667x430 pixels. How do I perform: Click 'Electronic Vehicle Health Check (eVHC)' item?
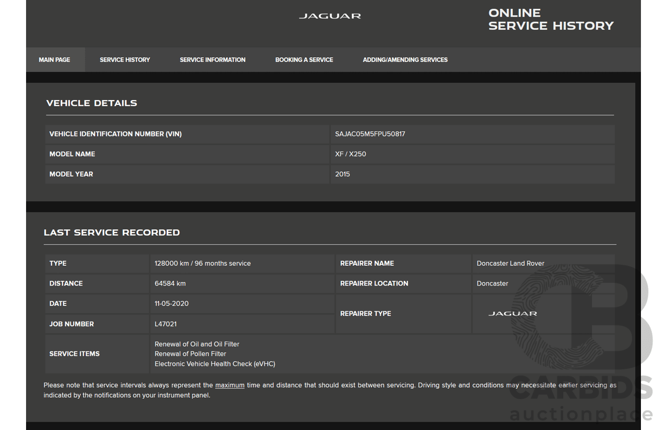[x=215, y=364]
